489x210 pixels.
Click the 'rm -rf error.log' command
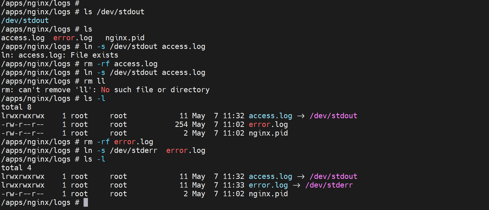[119, 142]
